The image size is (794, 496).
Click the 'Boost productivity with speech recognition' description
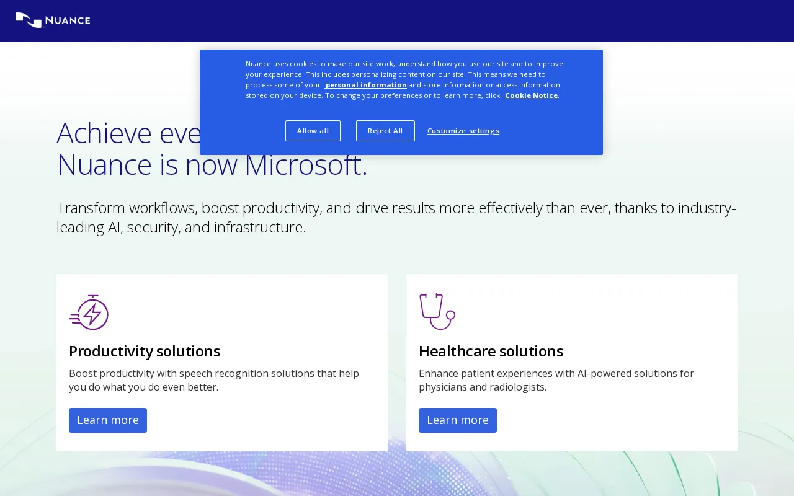click(214, 380)
